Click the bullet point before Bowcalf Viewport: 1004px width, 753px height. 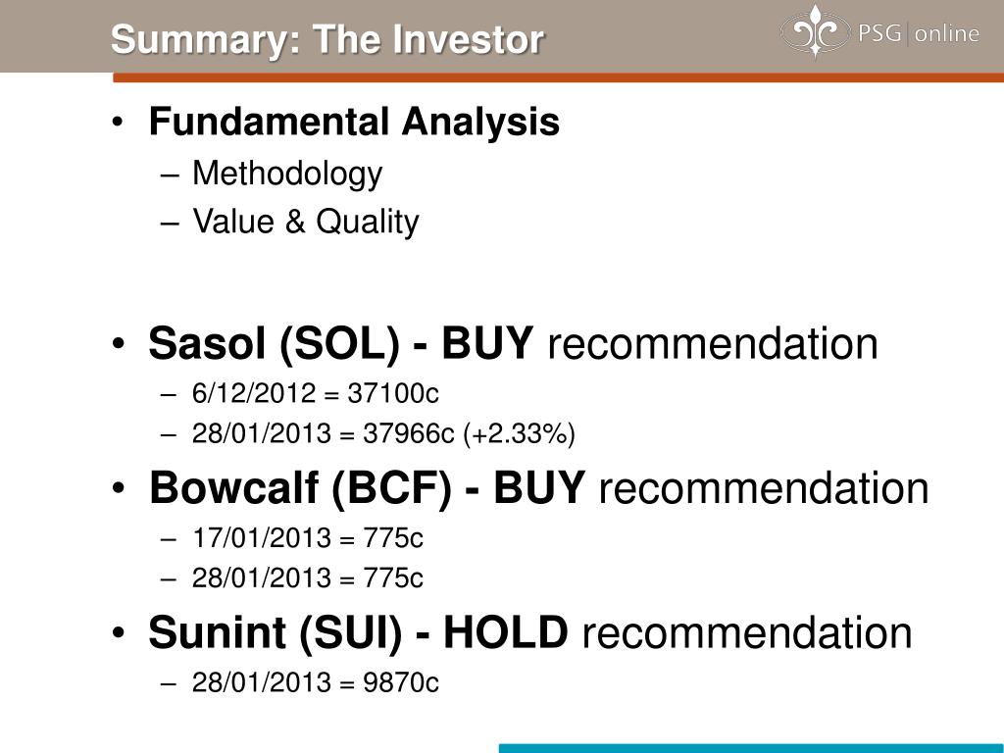[119, 488]
